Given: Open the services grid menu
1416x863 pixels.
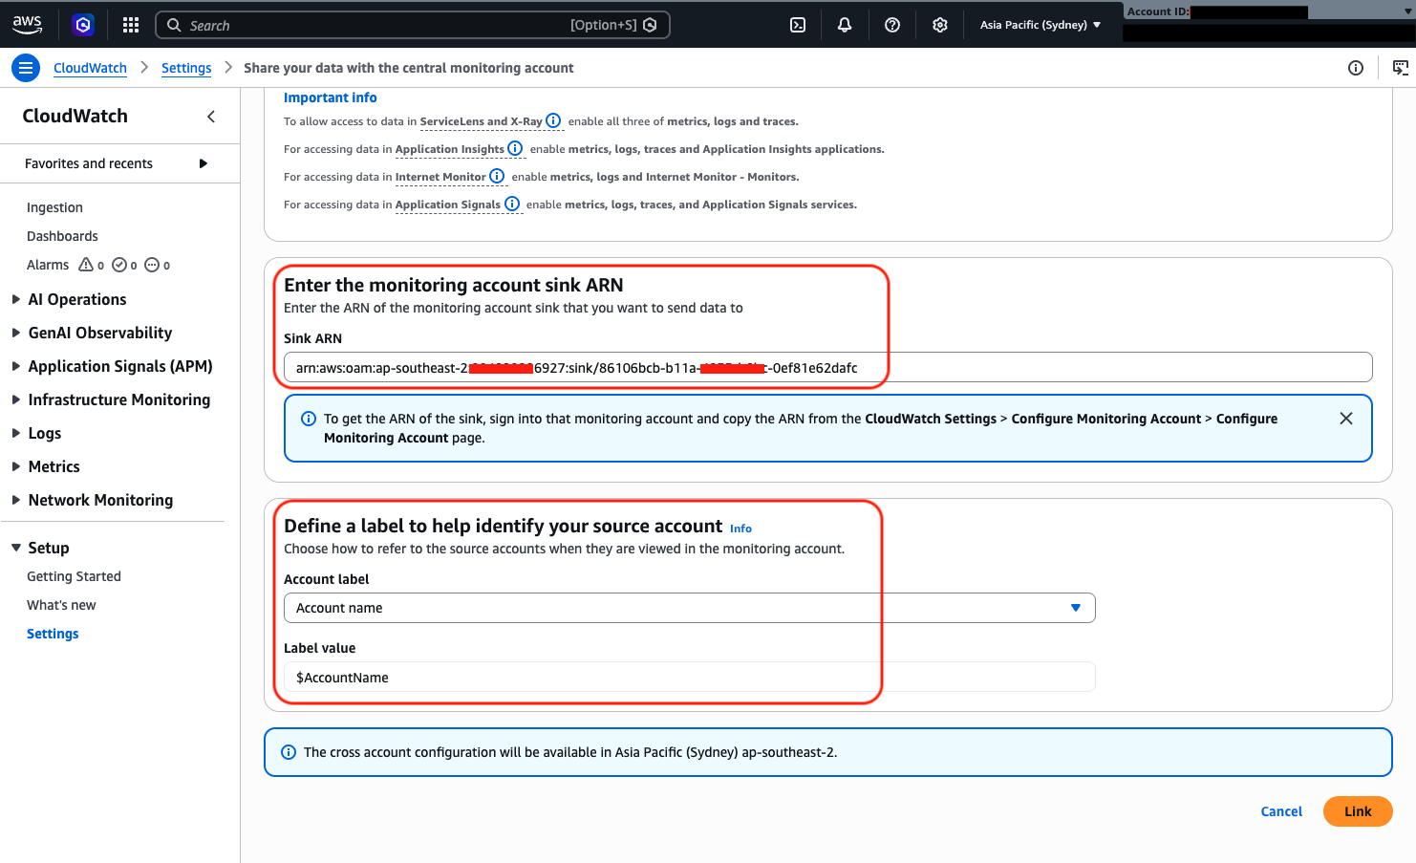Looking at the screenshot, I should pyautogui.click(x=131, y=25).
